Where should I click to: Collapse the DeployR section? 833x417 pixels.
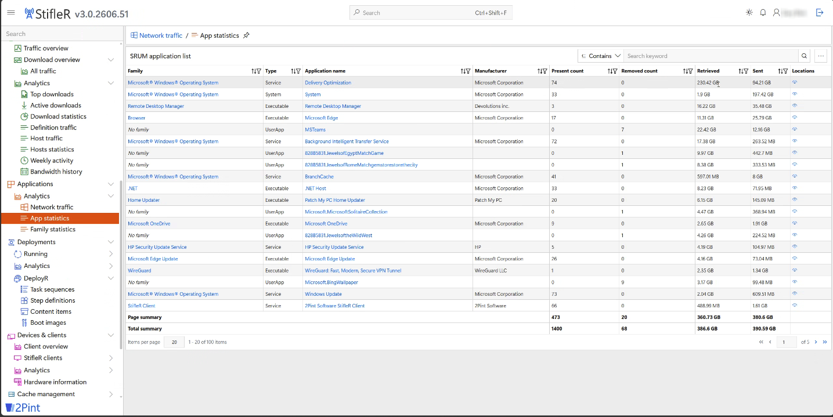click(x=111, y=278)
